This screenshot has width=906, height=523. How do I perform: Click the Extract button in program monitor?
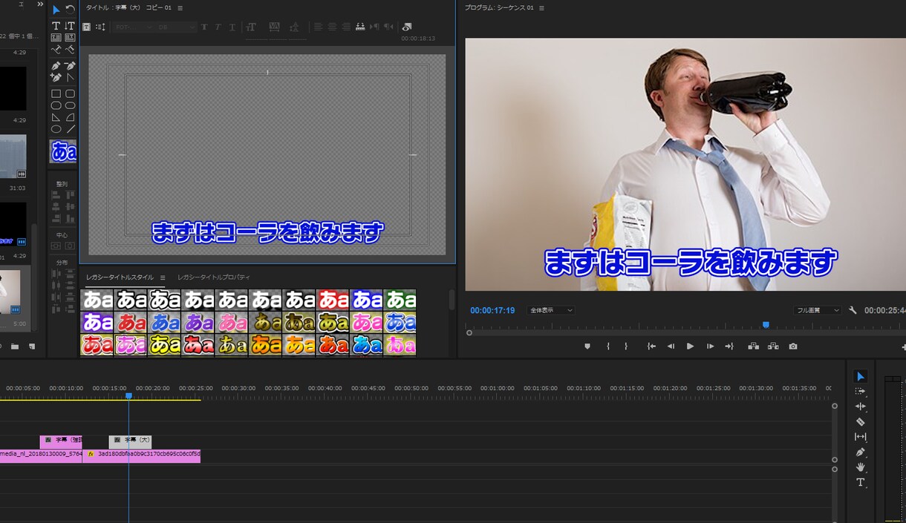[x=773, y=346]
